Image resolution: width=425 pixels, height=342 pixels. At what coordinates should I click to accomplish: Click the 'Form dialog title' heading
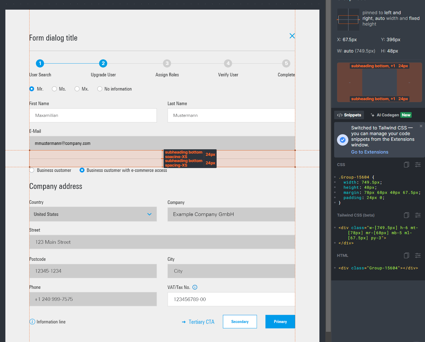53,38
